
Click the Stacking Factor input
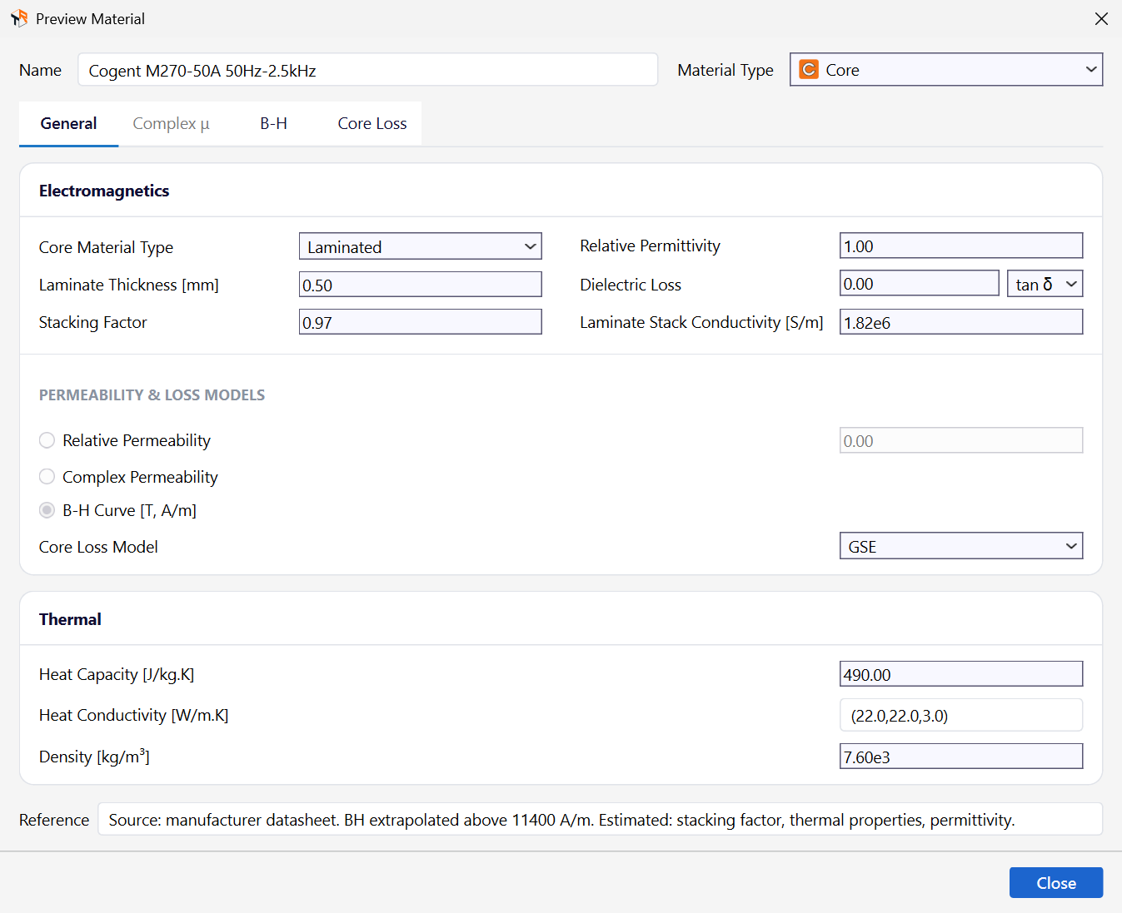tap(421, 322)
